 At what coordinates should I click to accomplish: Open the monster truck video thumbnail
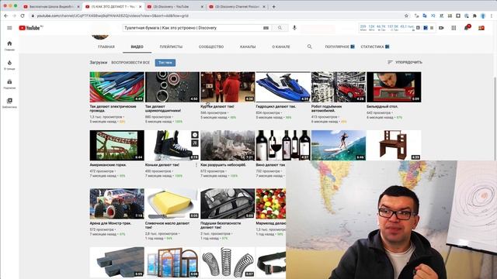pyautogui.click(x=117, y=204)
